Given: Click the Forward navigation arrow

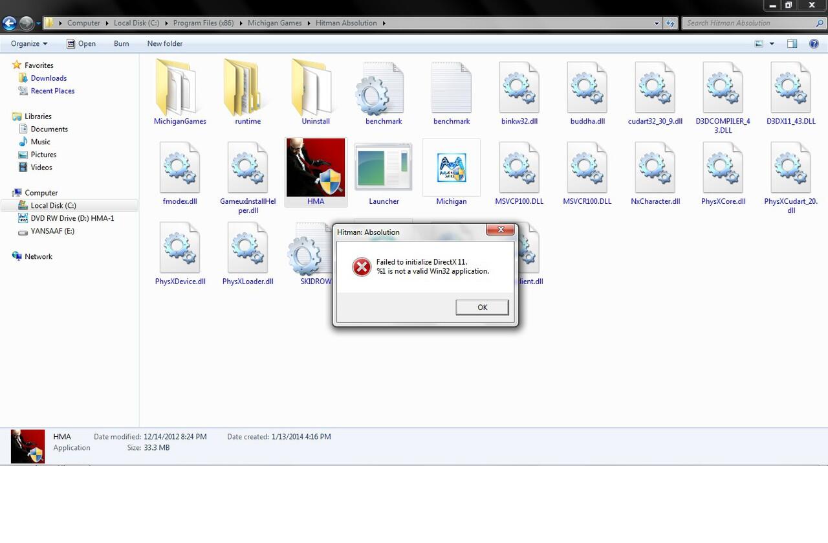Looking at the screenshot, I should (27, 23).
